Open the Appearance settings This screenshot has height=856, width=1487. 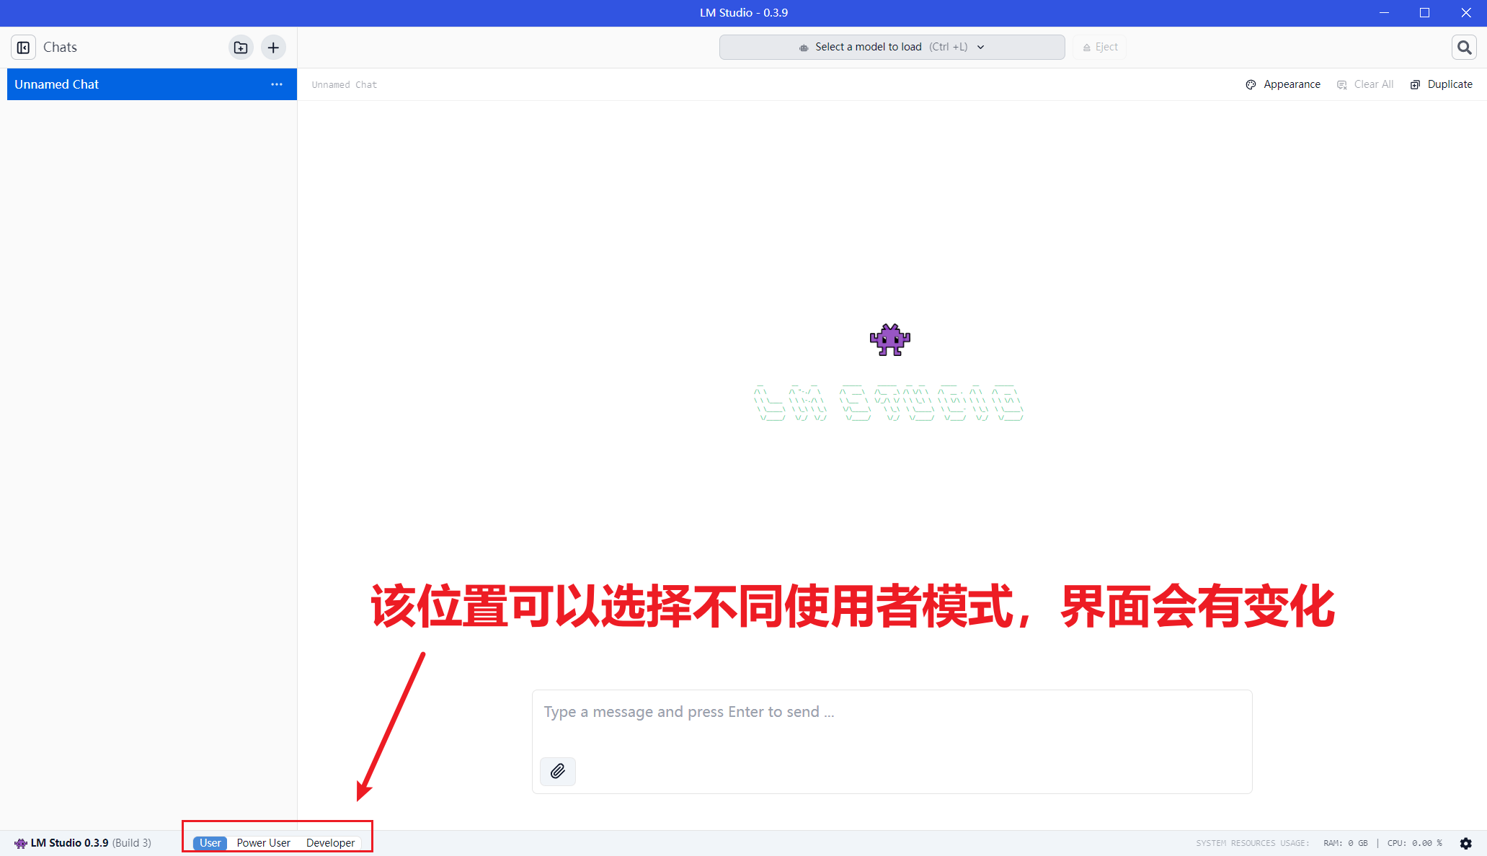point(1283,84)
